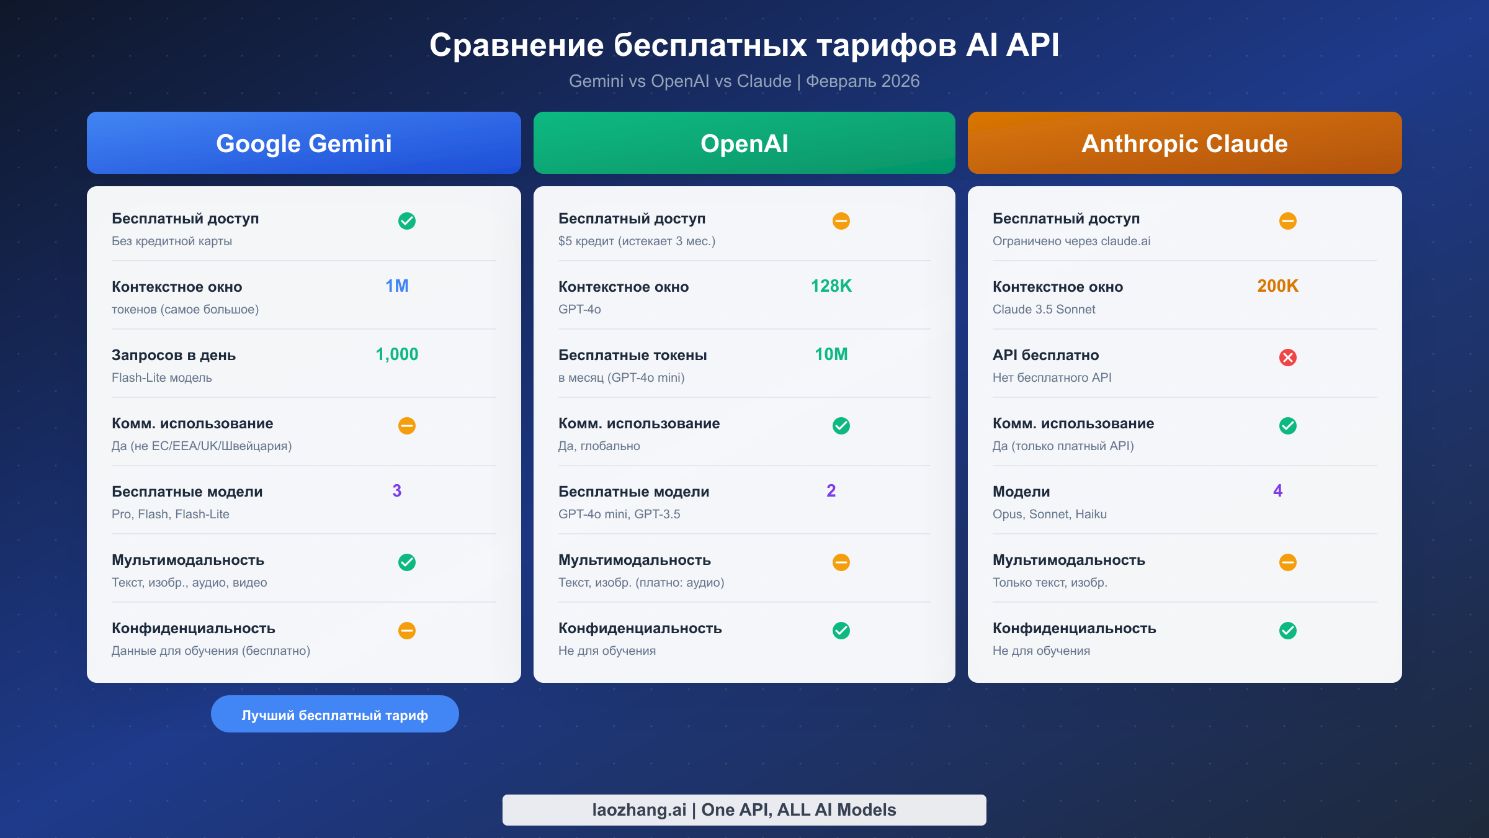Expand the 128K context window value for OpenAI

click(x=831, y=286)
